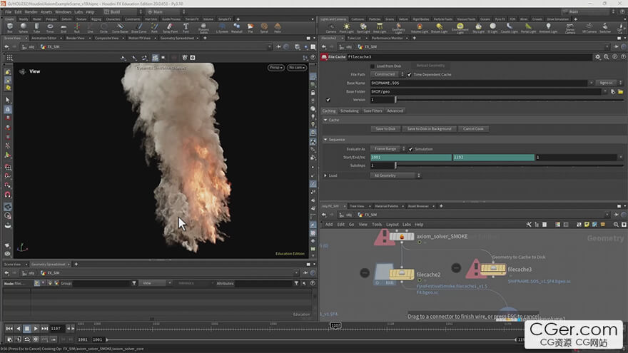Click the sticky note icon in network toolbar
The width and height of the screenshot is (628, 353).
coord(587,225)
